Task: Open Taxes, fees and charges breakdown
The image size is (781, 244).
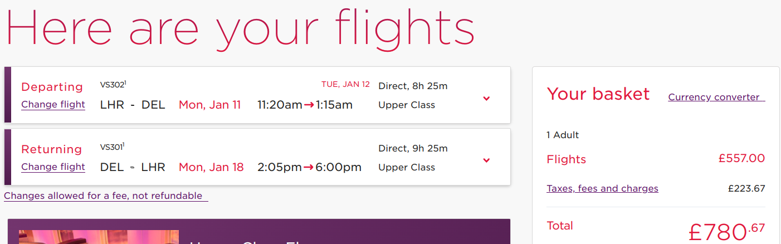Action: point(602,188)
